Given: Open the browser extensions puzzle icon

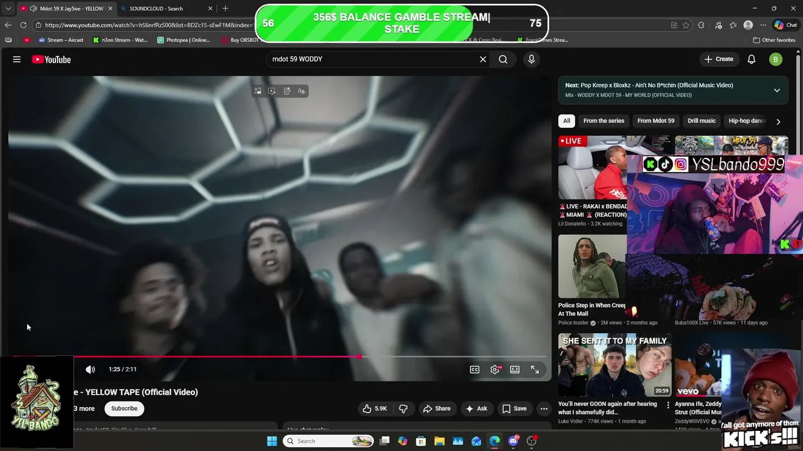Looking at the screenshot, I should 701,25.
